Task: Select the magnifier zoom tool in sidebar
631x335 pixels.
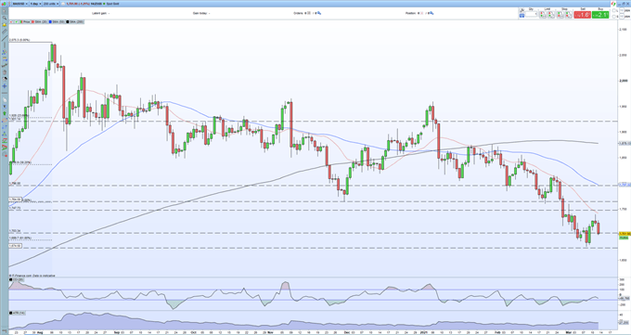Action: click(x=5, y=18)
